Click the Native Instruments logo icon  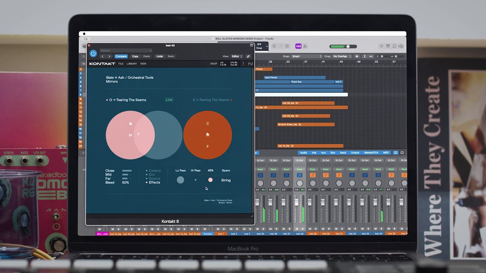pos(250,64)
